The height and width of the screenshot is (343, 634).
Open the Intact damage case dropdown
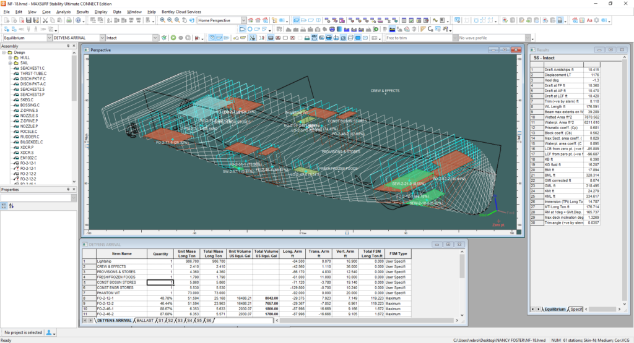pos(155,38)
